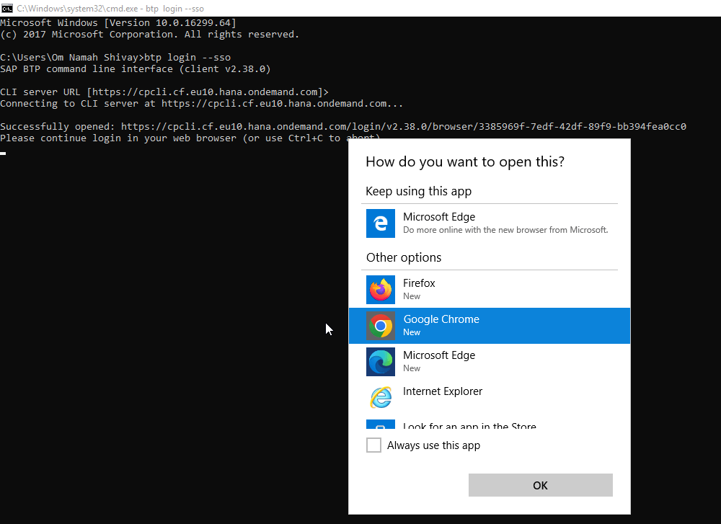Click the 'Connecting to CLI server' line
Image resolution: width=721 pixels, height=524 pixels.
click(201, 103)
